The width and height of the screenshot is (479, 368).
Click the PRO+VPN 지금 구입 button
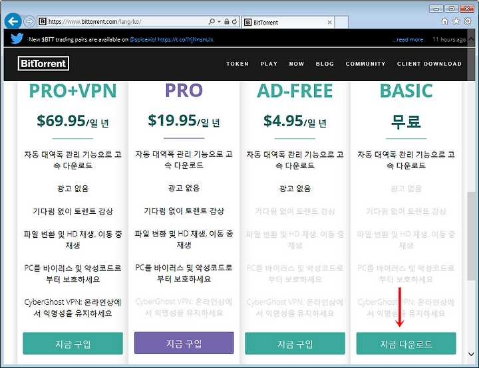pyautogui.click(x=73, y=343)
